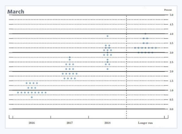Select the 2016 x-axis label
Viewport: 182px width, 134px height.
(32, 123)
